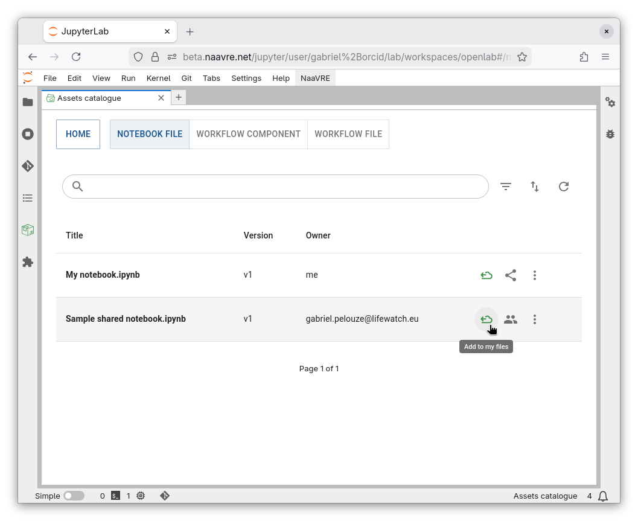Click the share icon for My notebook.ipynb
Viewport: 638px width, 521px height.
pos(511,275)
